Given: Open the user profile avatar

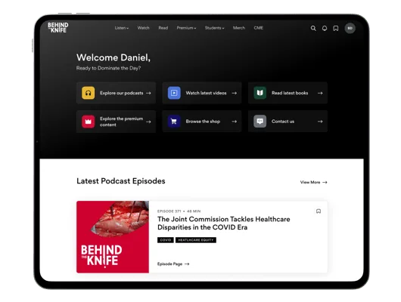Looking at the screenshot, I should tap(350, 29).
